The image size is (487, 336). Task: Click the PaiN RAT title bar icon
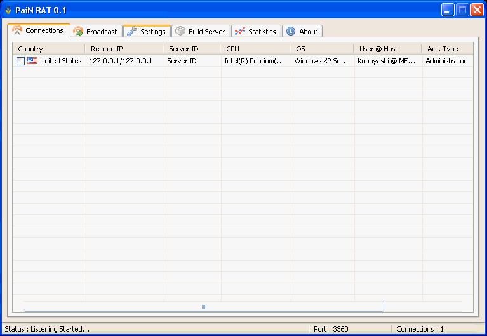pos(8,10)
